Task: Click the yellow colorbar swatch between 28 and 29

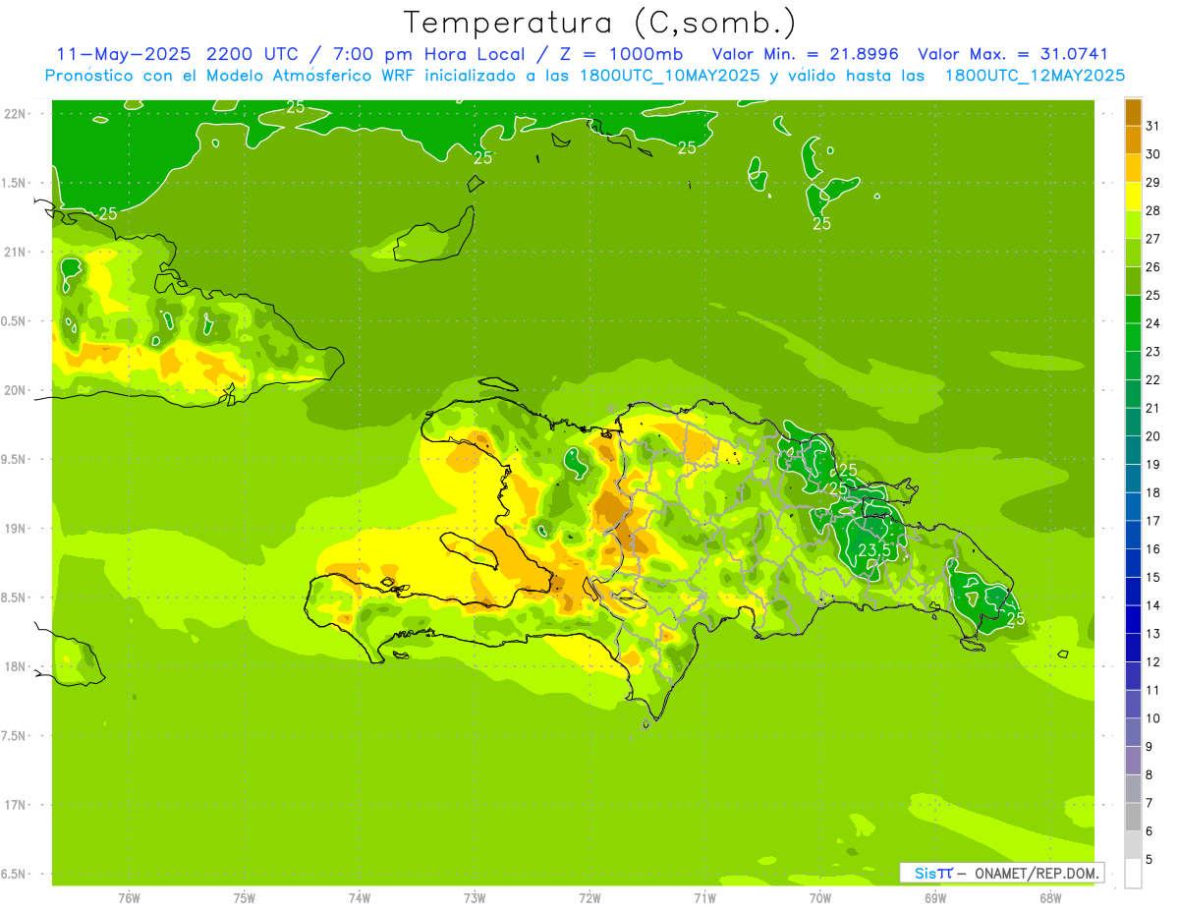Action: pyautogui.click(x=1133, y=197)
